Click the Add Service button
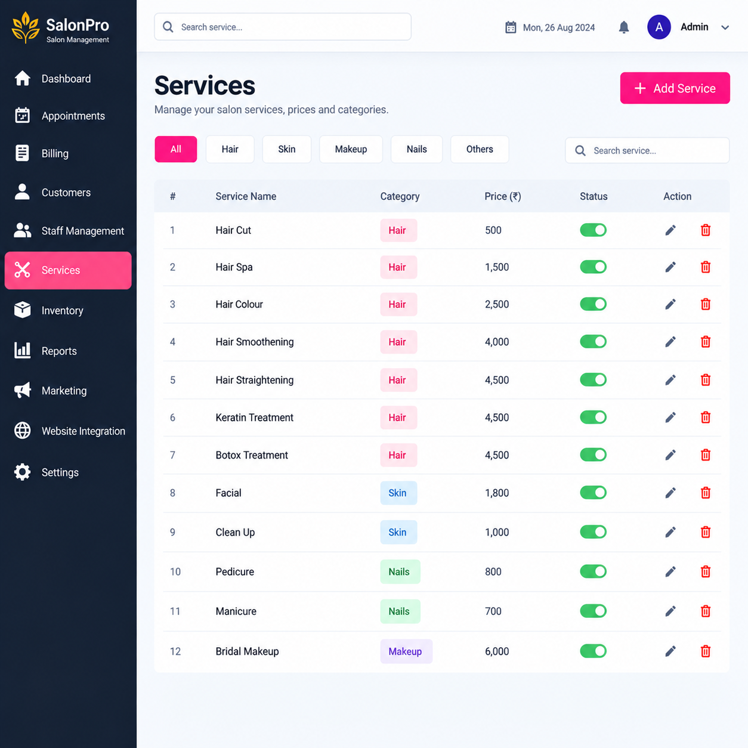 (x=675, y=88)
